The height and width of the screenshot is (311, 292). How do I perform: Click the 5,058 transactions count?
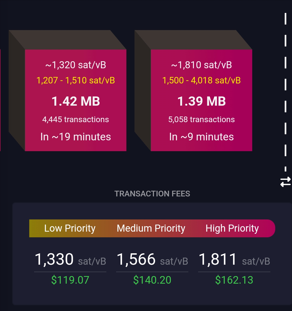point(201,119)
